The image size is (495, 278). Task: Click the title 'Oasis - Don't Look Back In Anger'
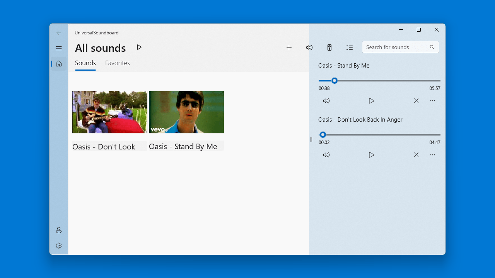360,120
